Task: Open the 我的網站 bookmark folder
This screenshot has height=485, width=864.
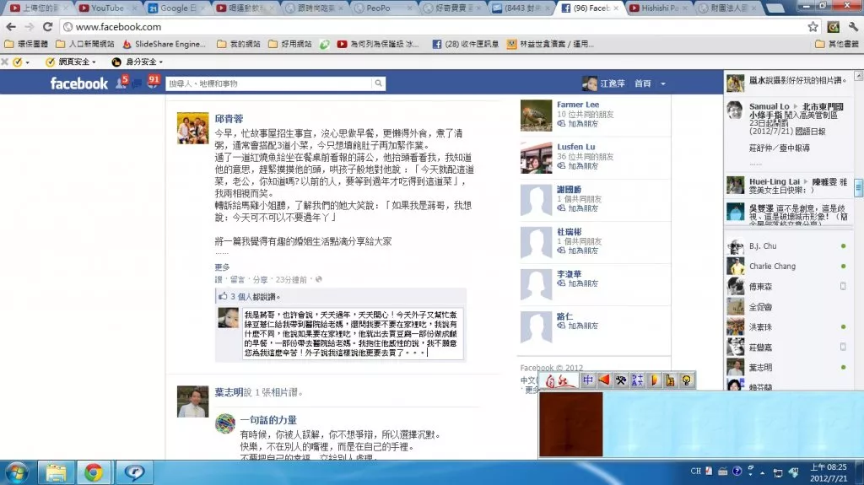Action: click(238, 44)
